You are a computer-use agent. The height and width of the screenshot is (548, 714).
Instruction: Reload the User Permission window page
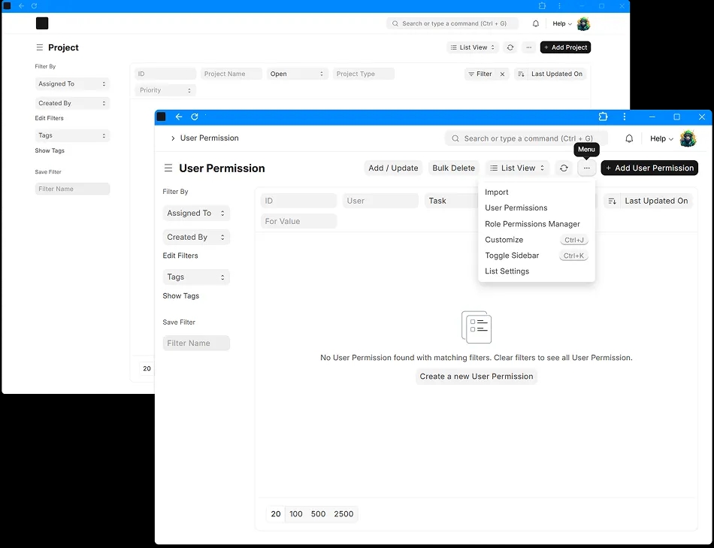[x=195, y=117]
